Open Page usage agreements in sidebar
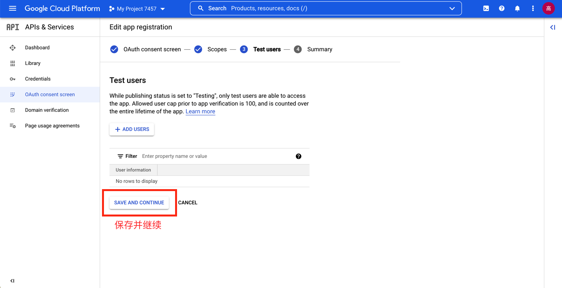This screenshot has height=288, width=562. (50, 126)
